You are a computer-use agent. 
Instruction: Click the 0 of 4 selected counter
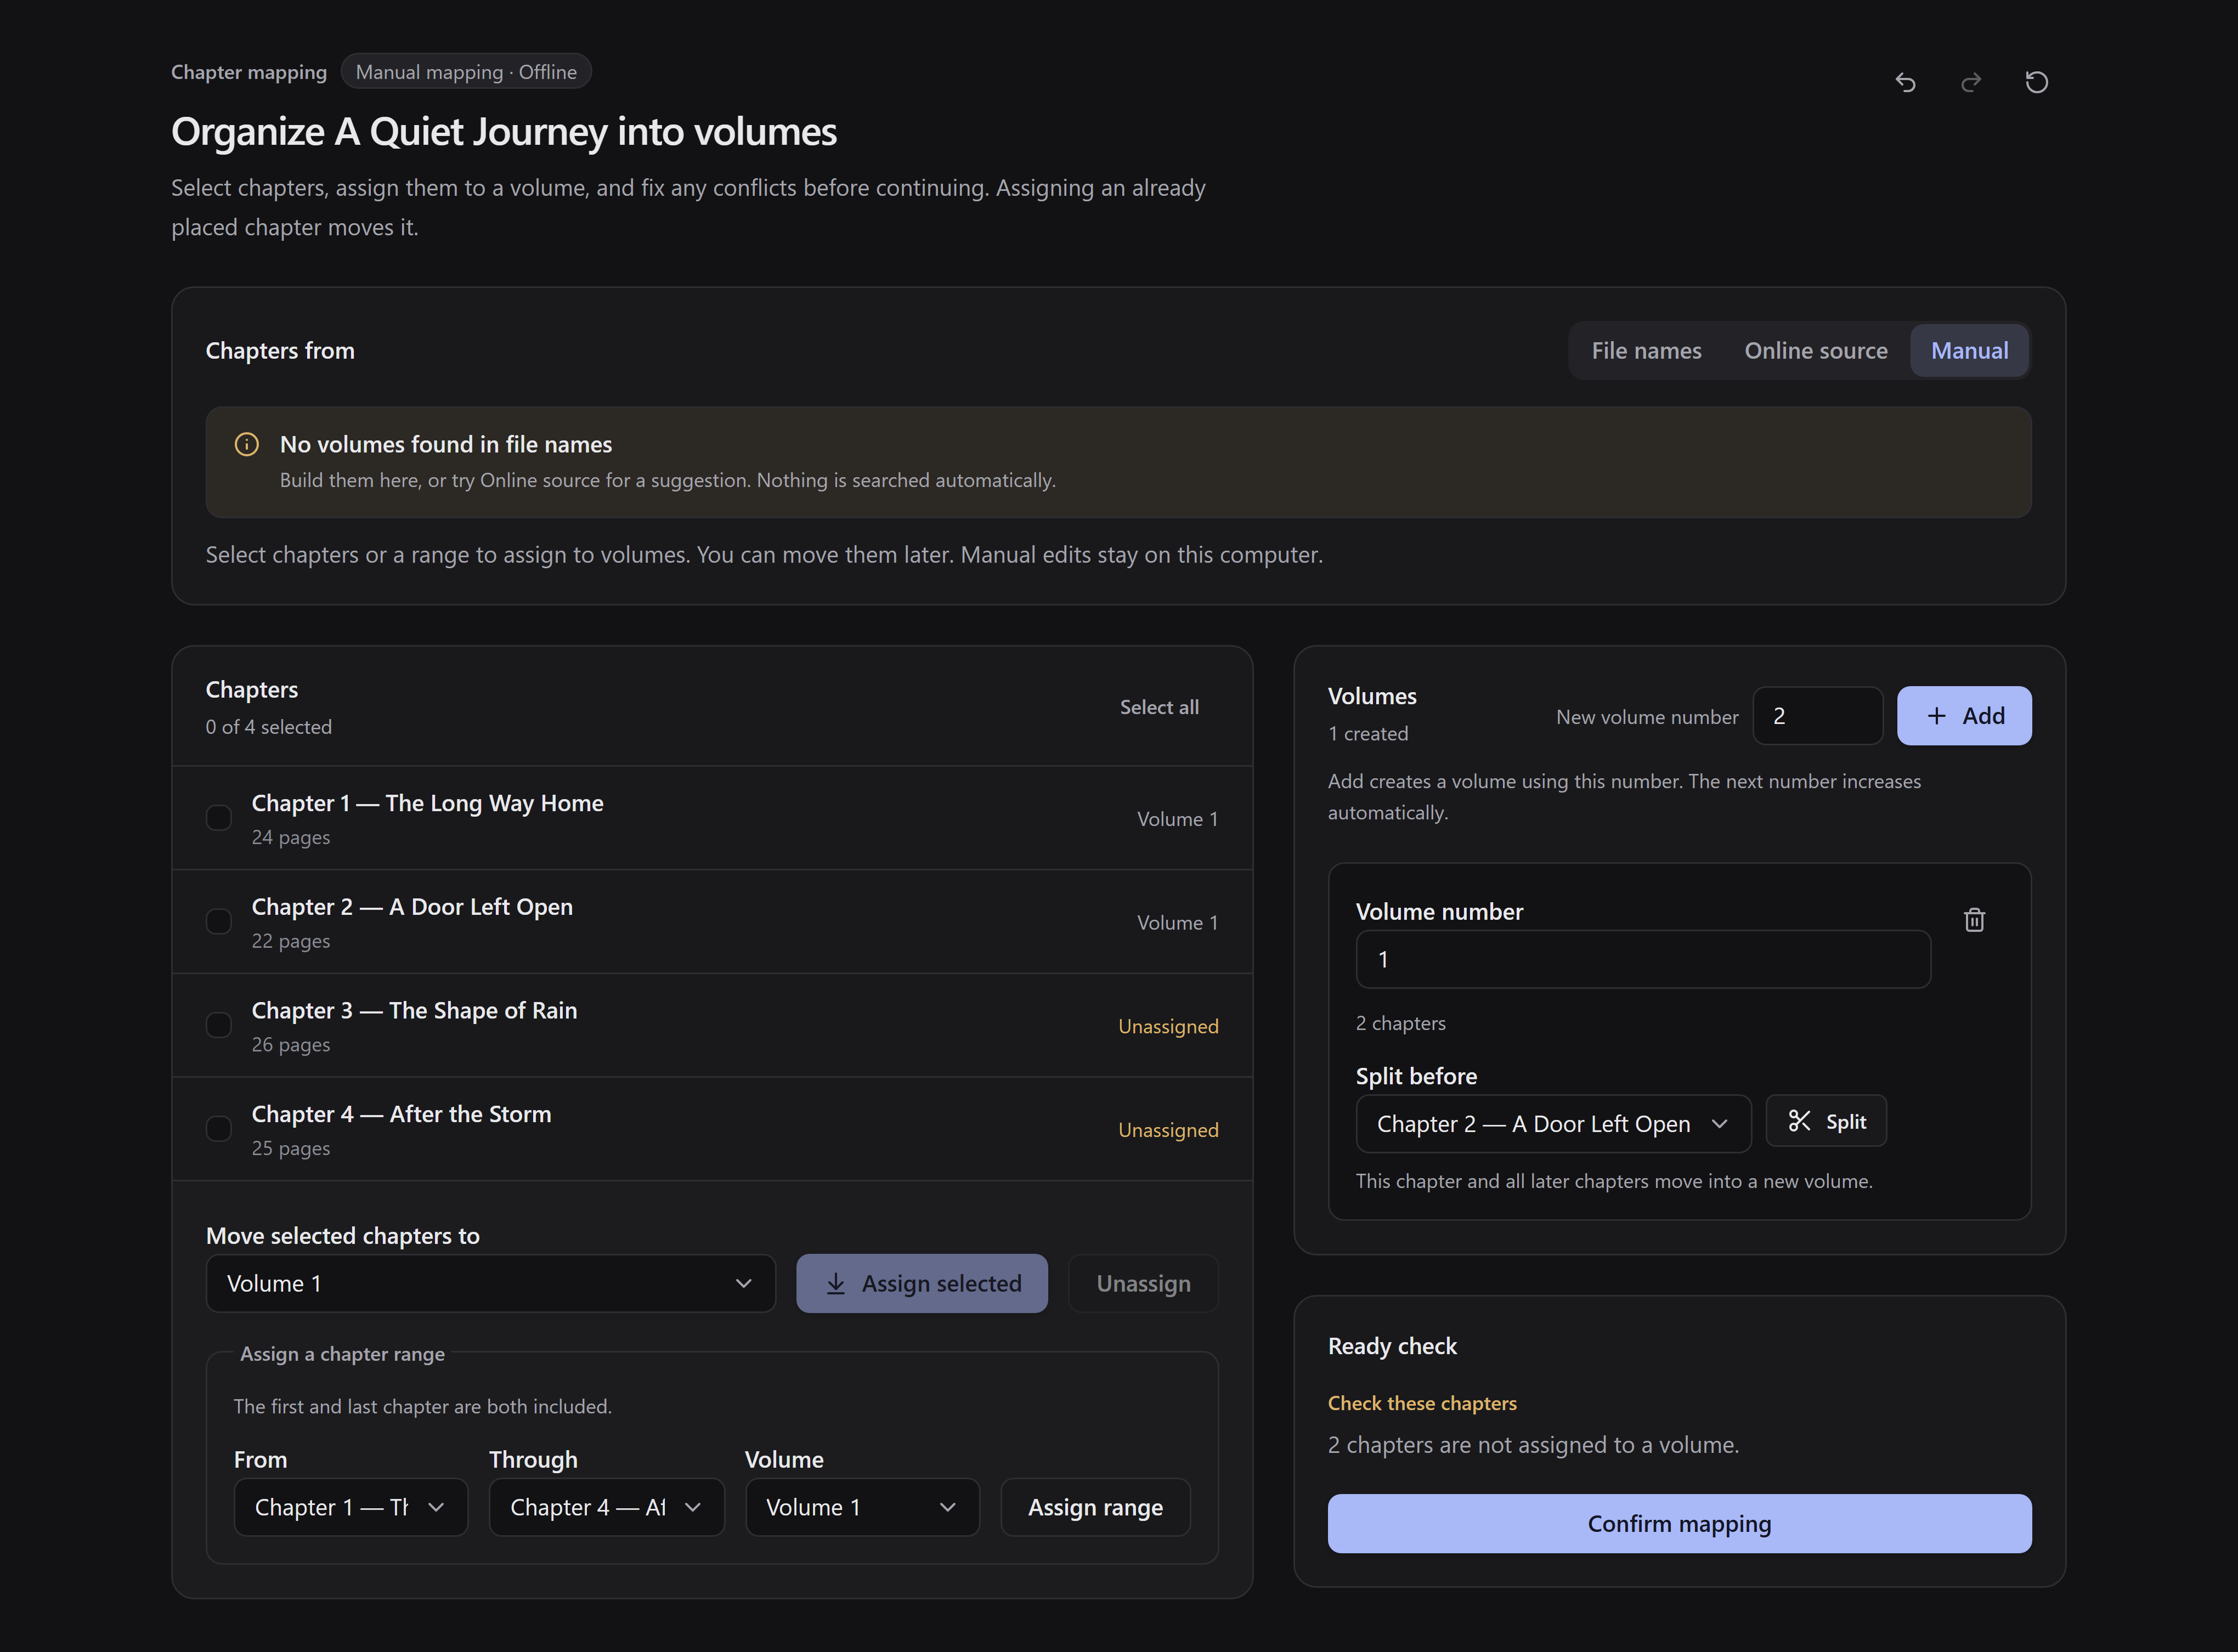click(x=269, y=727)
